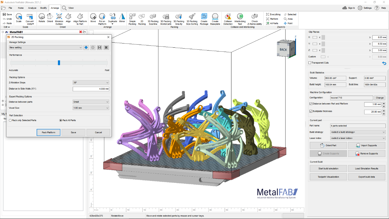The image size is (389, 219).
Task: Toggle Distance between Part and Platform checkbox
Action: pos(311,104)
